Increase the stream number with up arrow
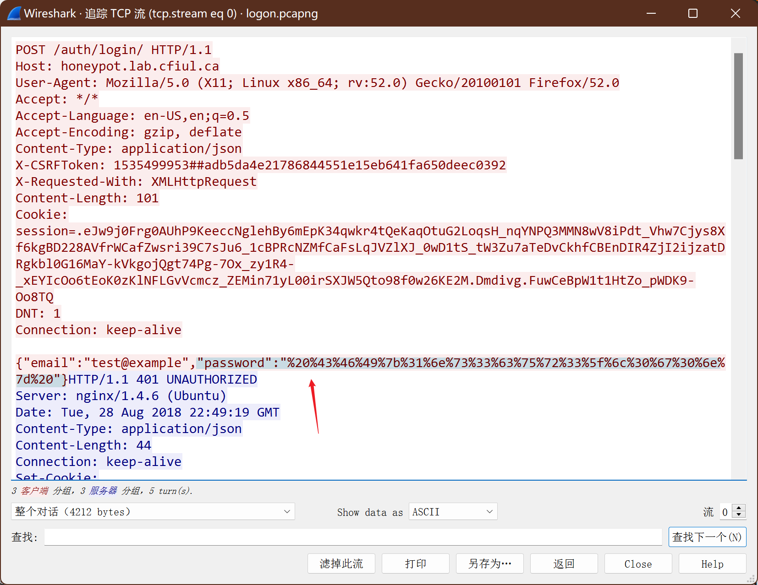Image resolution: width=758 pixels, height=585 pixels. [x=739, y=508]
